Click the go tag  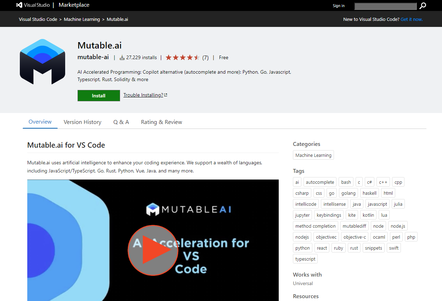pos(331,193)
